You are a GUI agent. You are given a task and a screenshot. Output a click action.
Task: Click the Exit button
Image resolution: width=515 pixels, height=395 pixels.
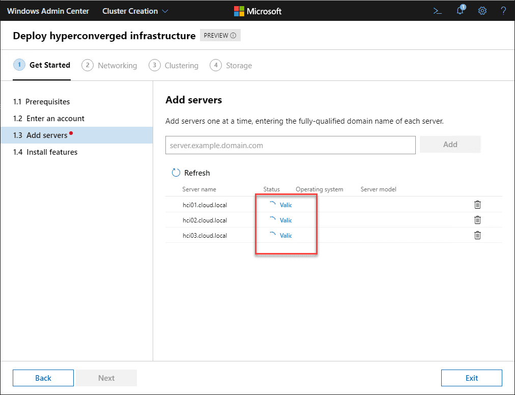pos(471,378)
